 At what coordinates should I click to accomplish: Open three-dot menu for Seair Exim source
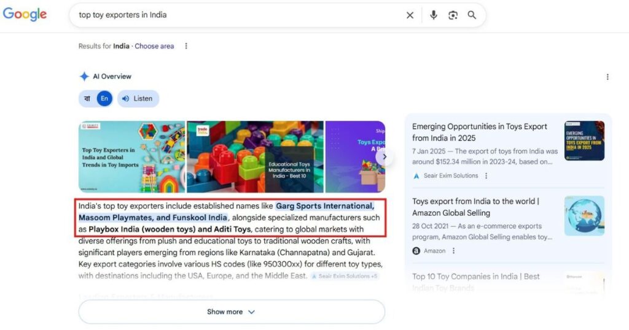[x=486, y=176]
